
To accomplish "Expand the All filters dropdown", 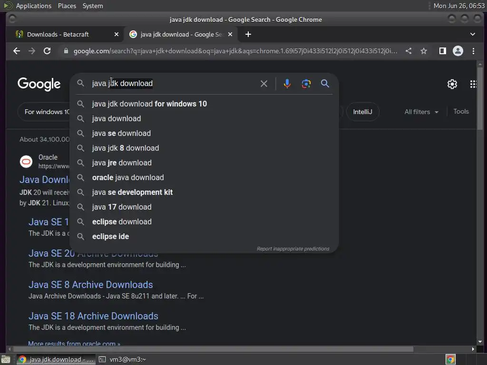I will (x=421, y=112).
